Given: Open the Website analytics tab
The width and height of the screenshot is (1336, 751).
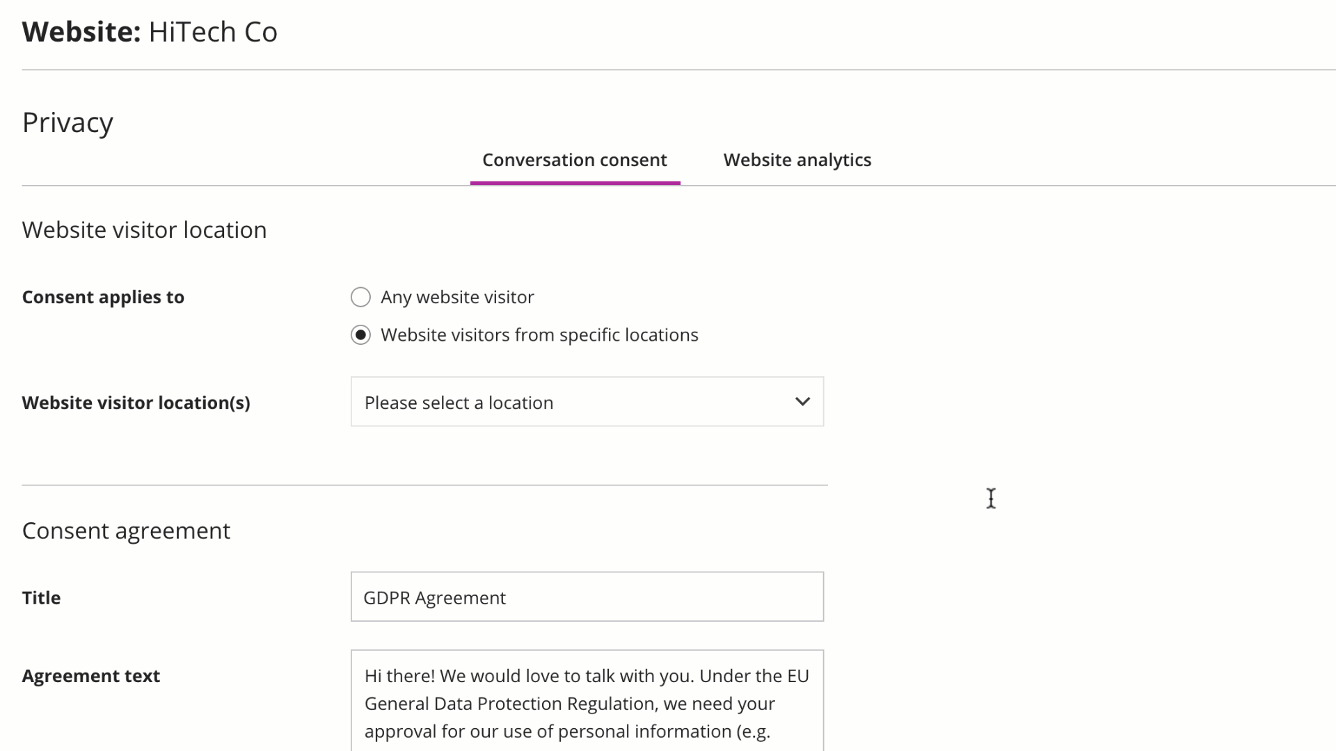Looking at the screenshot, I should (x=797, y=160).
